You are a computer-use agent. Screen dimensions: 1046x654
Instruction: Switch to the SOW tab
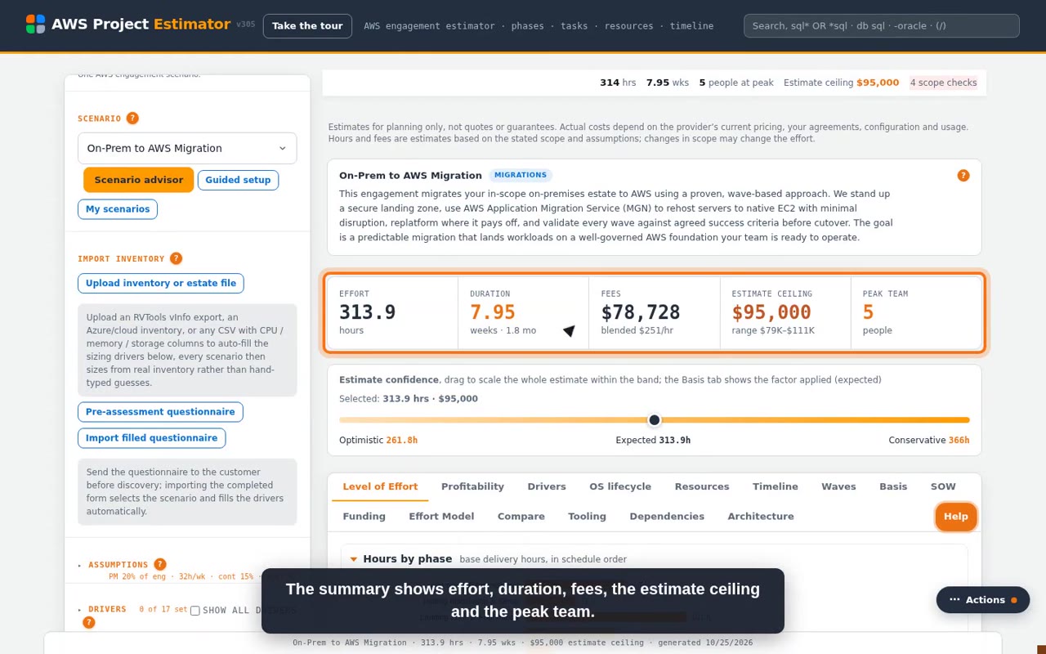point(943,486)
